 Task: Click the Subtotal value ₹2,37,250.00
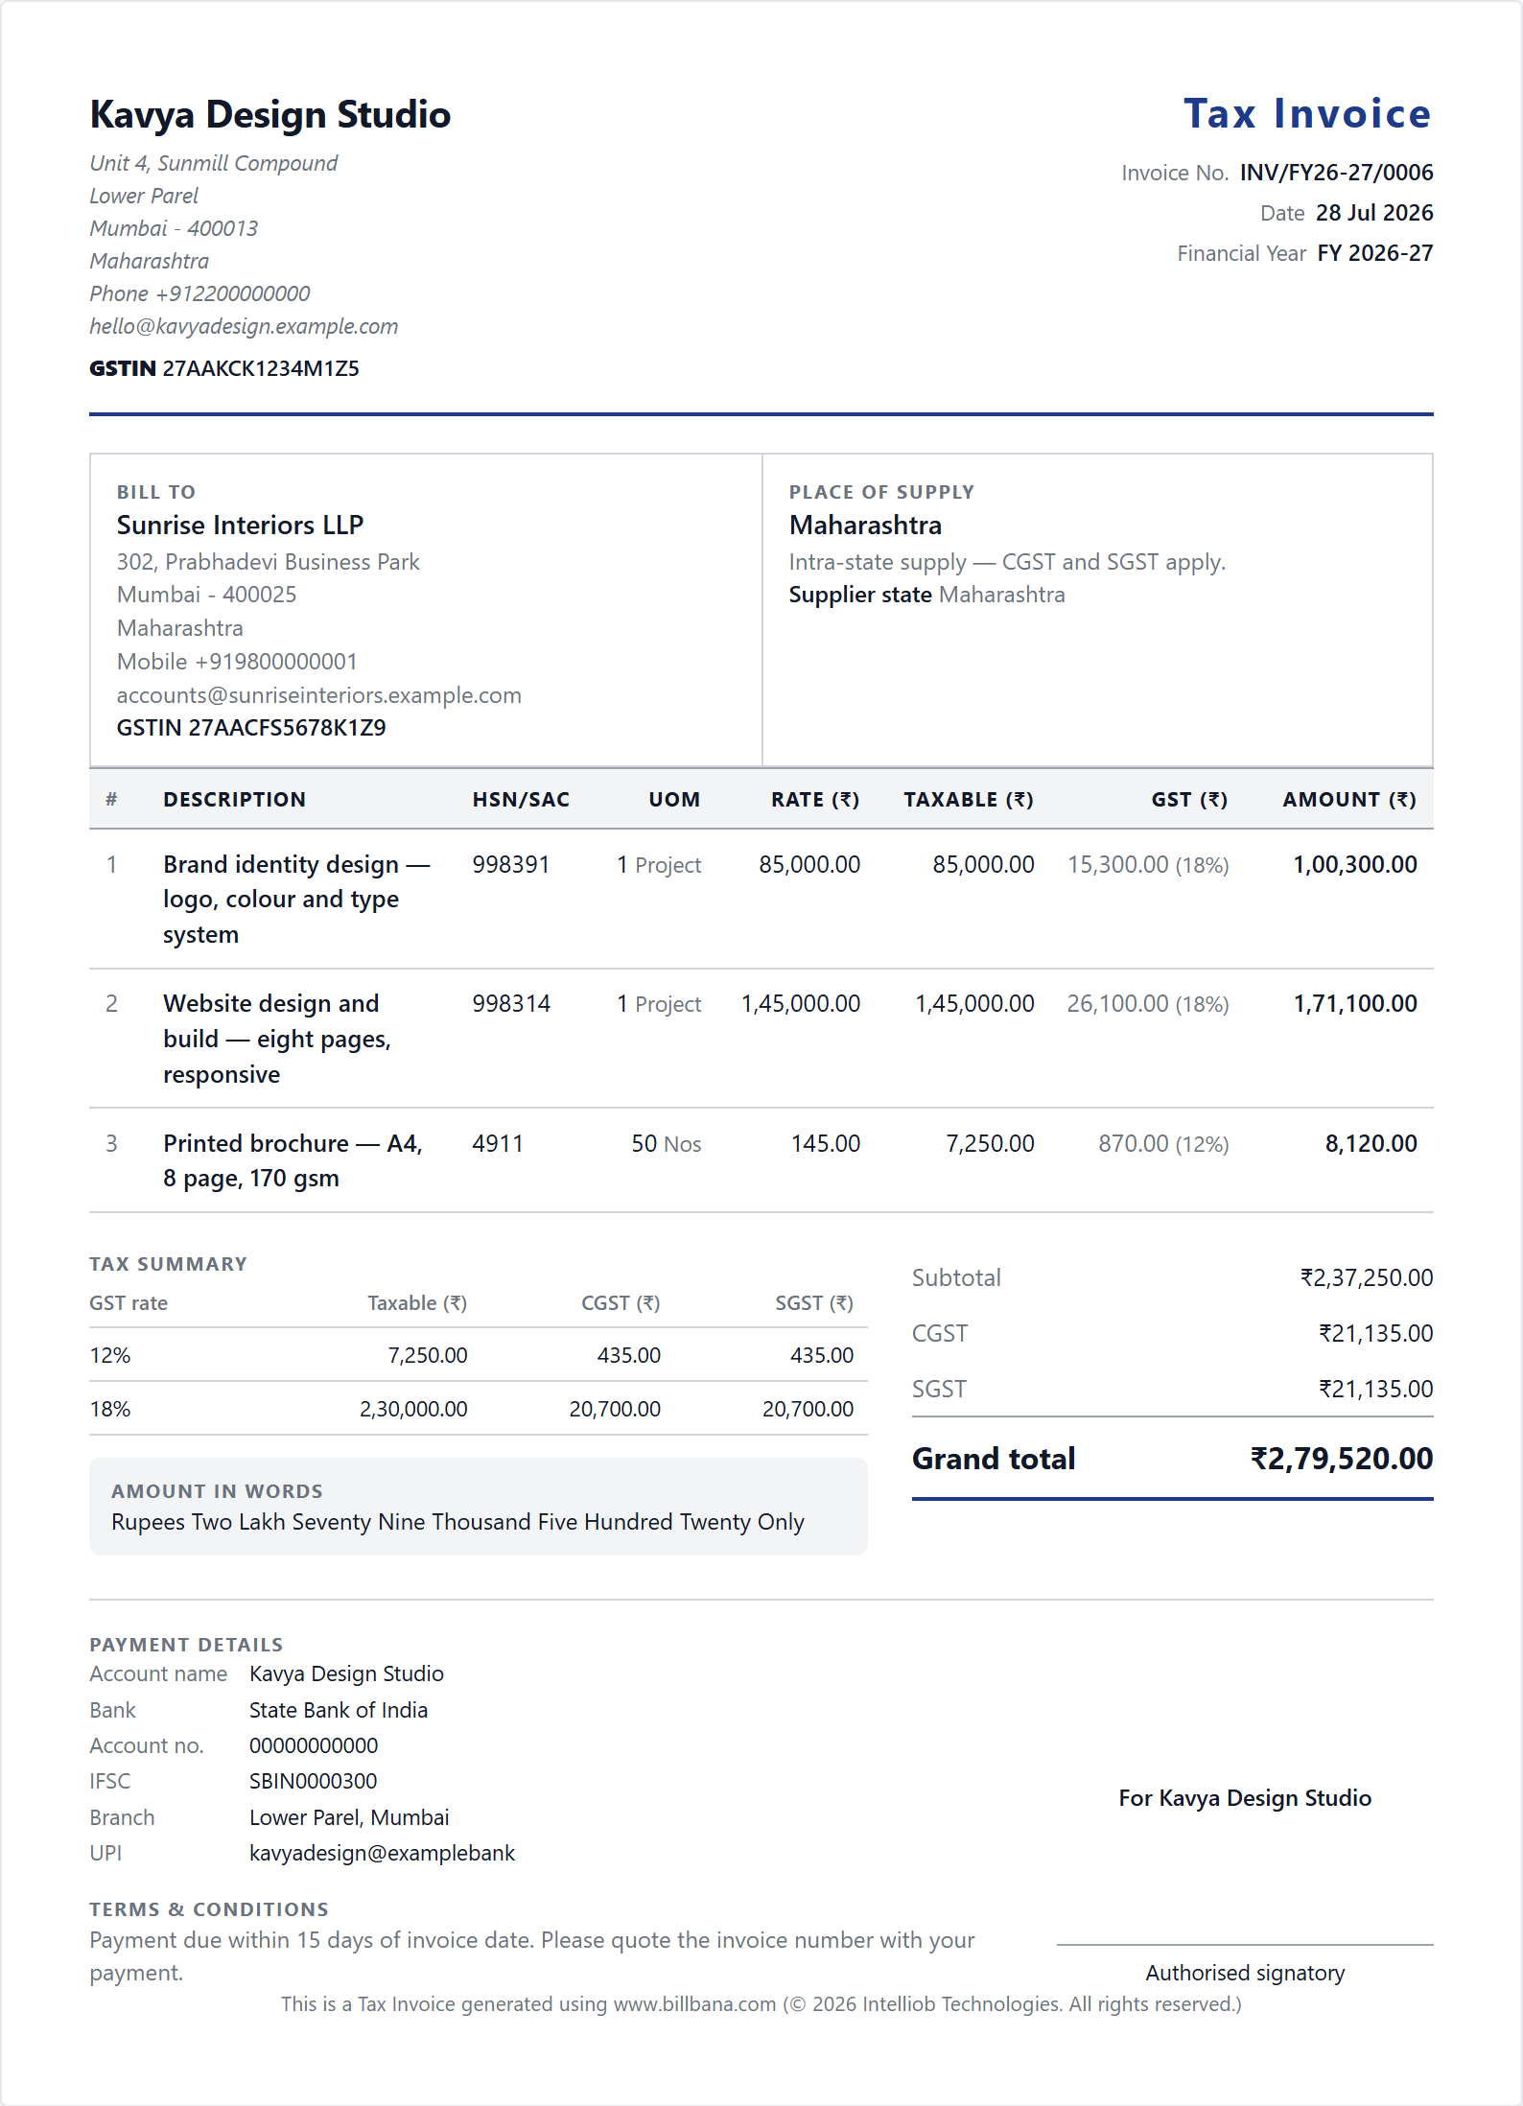coord(1366,1278)
